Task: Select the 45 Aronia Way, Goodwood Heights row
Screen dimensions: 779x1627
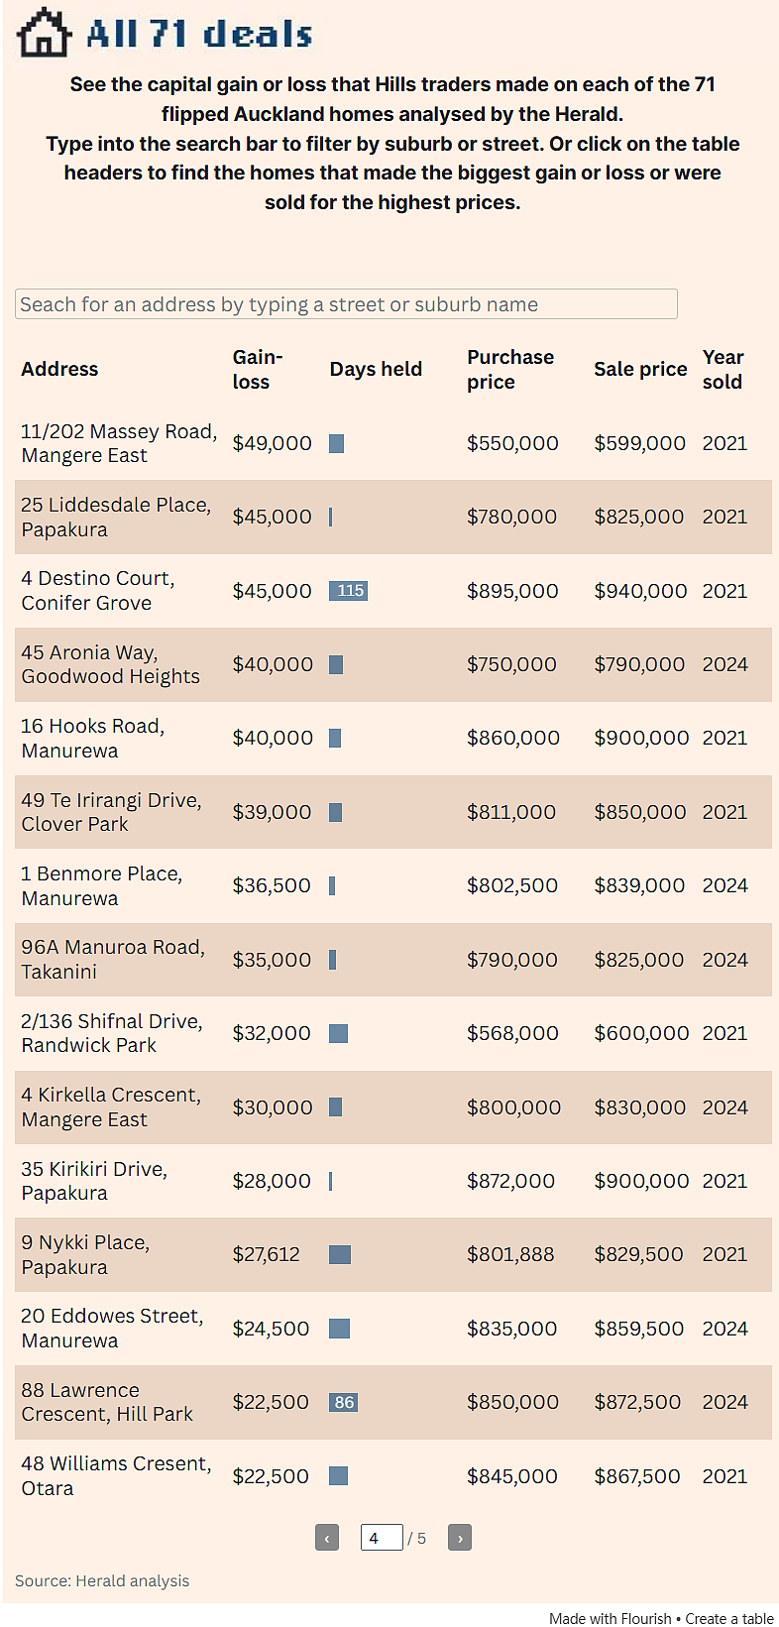Action: 393,664
